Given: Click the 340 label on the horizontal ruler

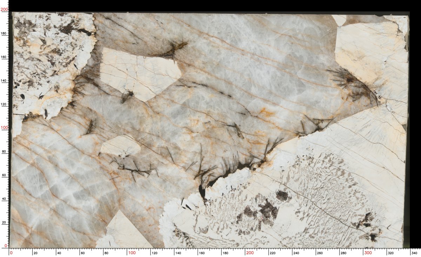Looking at the screenshot, I should (414, 253).
